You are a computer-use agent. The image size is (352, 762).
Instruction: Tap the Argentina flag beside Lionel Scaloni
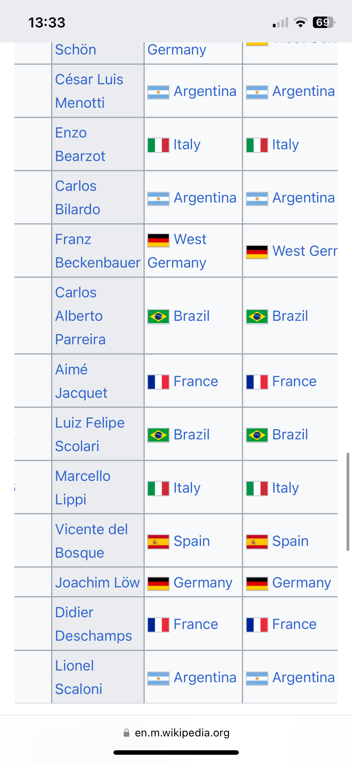(x=158, y=678)
